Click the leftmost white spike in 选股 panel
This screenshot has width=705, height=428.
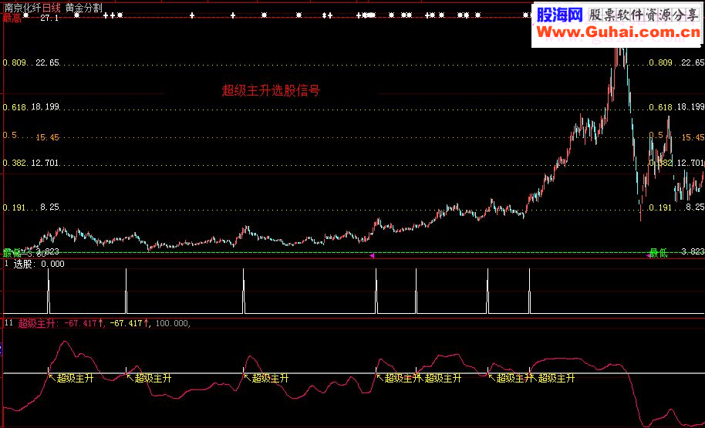tap(49, 291)
